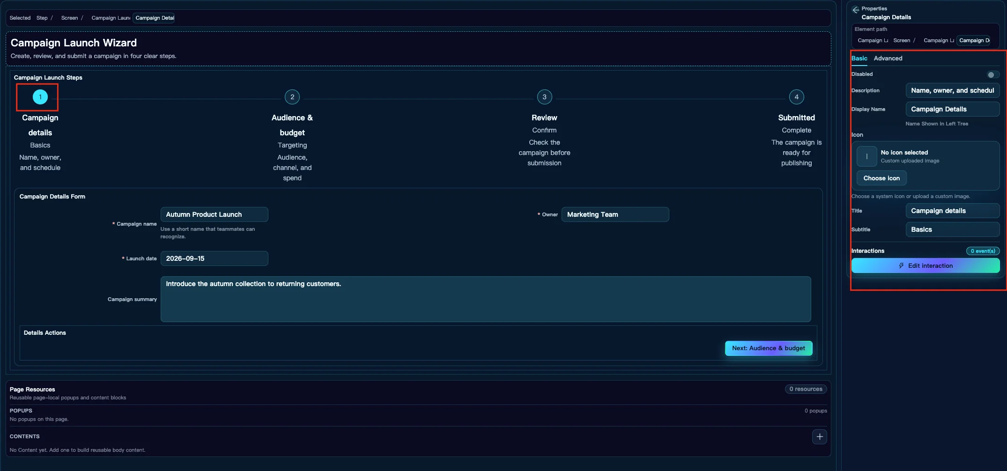Image resolution: width=1007 pixels, height=471 pixels.
Task: Select step 2 circle for Audience & budget
Action: tap(292, 97)
